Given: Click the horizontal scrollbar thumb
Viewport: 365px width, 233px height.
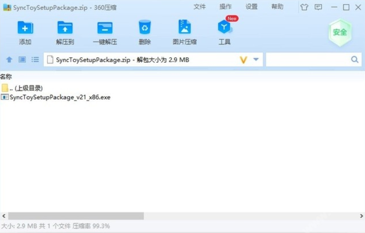Looking at the screenshot, I should pos(76,216).
